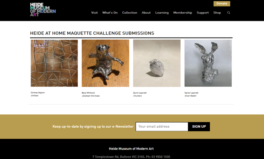The height and width of the screenshot is (159, 264).
Task: Click the SIGN UP button
Action: (x=199, y=126)
